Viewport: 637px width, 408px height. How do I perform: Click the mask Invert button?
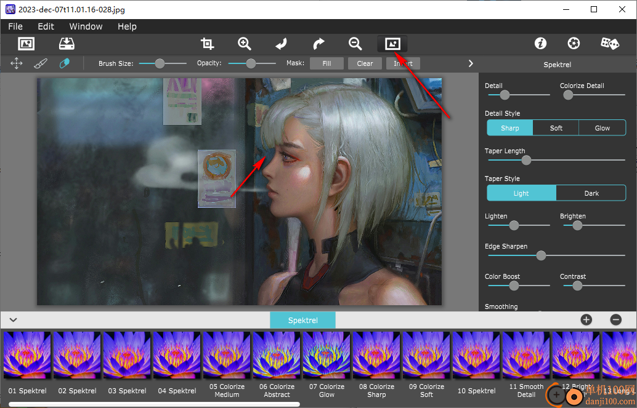point(403,64)
